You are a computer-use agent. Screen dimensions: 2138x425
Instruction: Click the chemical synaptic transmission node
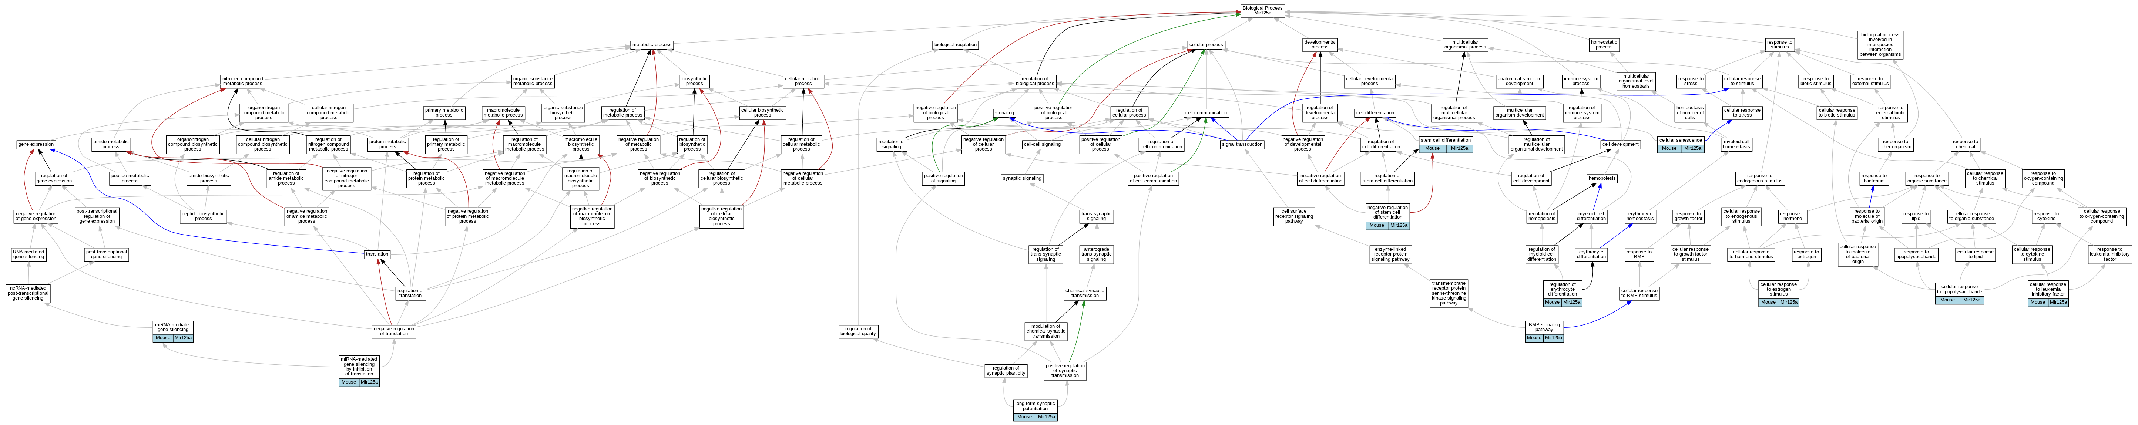pos(1085,293)
